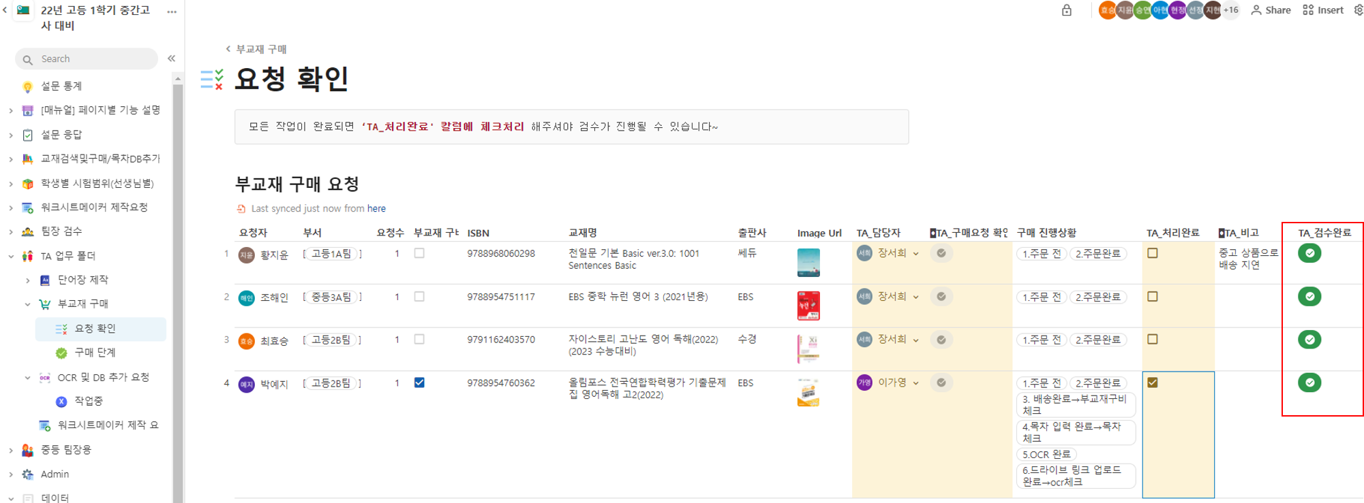The image size is (1364, 503).
Task: Click the TA_검수완료 column header
Action: (x=1324, y=233)
